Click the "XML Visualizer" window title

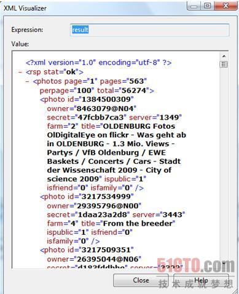(25, 8)
